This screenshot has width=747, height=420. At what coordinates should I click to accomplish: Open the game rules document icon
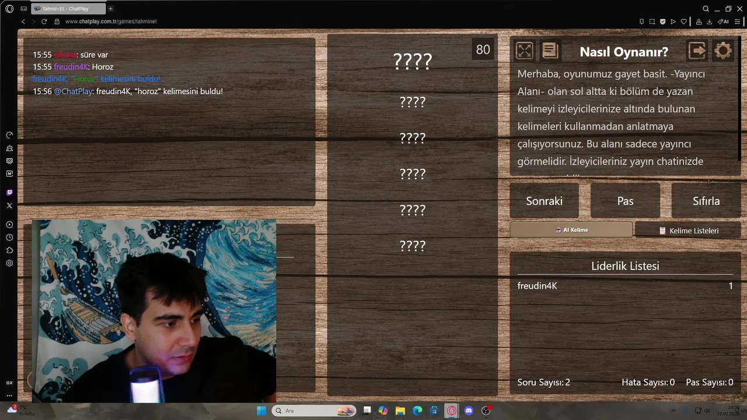(550, 51)
